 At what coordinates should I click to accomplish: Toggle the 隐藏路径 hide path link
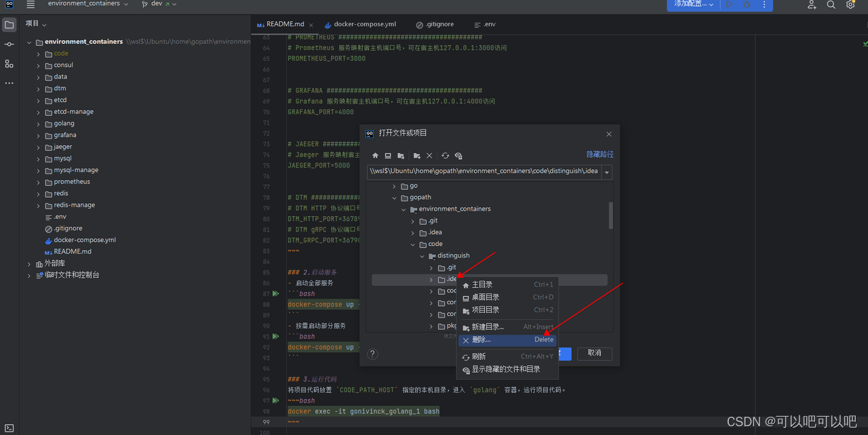coord(600,154)
